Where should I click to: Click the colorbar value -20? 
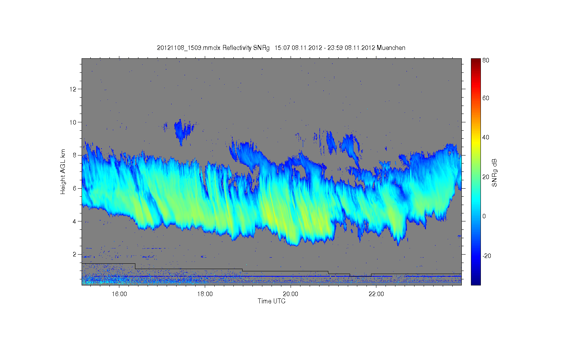point(487,256)
